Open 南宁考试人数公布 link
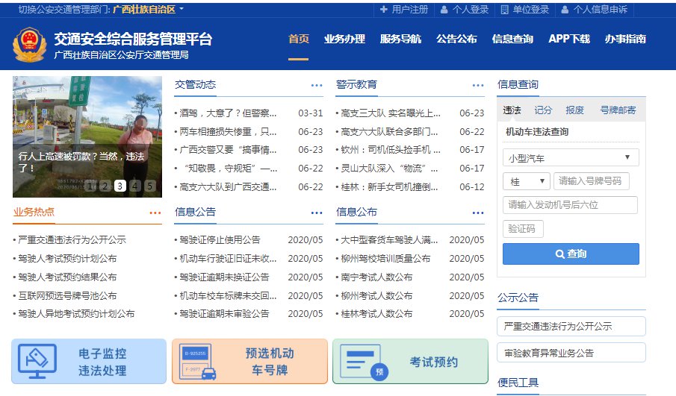676x396 pixels. [376, 277]
